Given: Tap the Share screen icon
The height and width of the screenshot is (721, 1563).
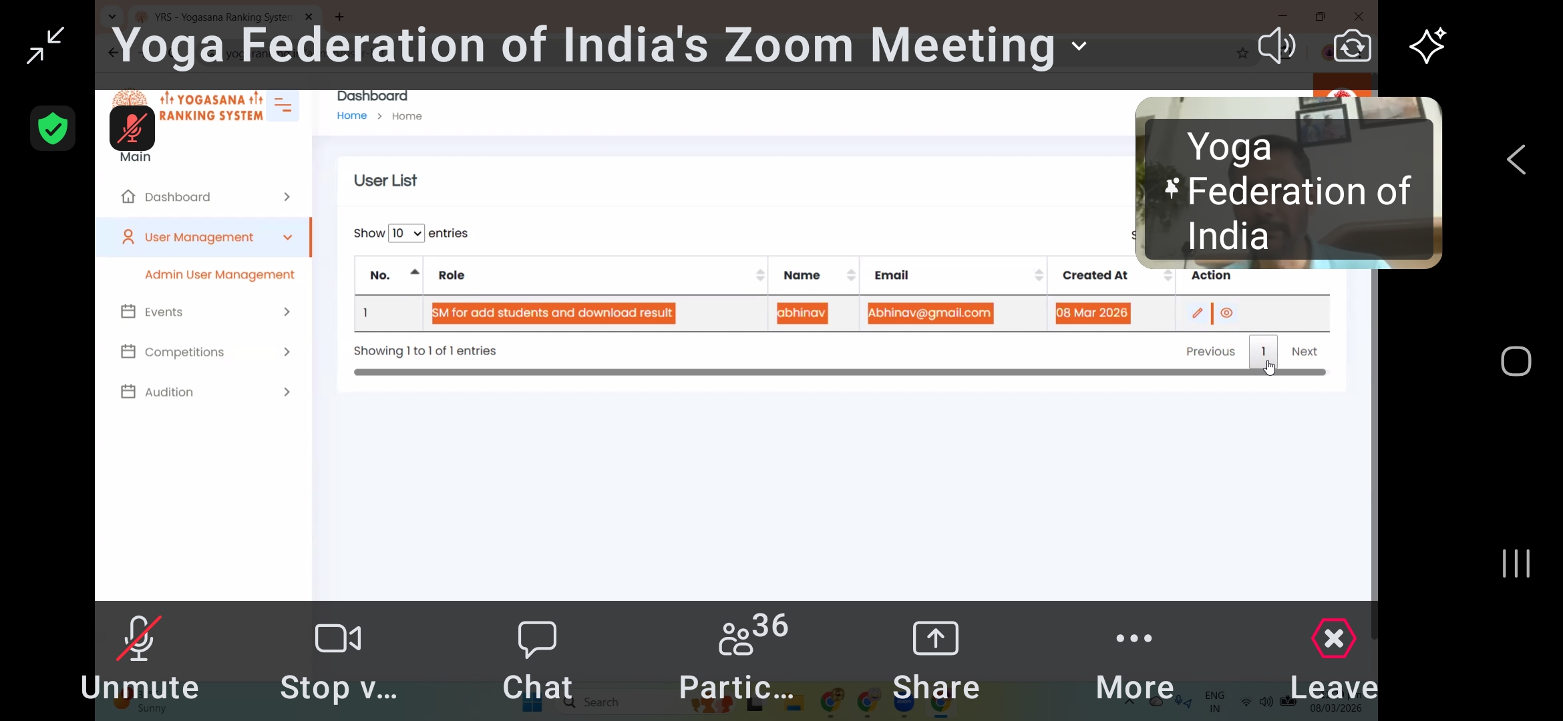Looking at the screenshot, I should point(936,658).
